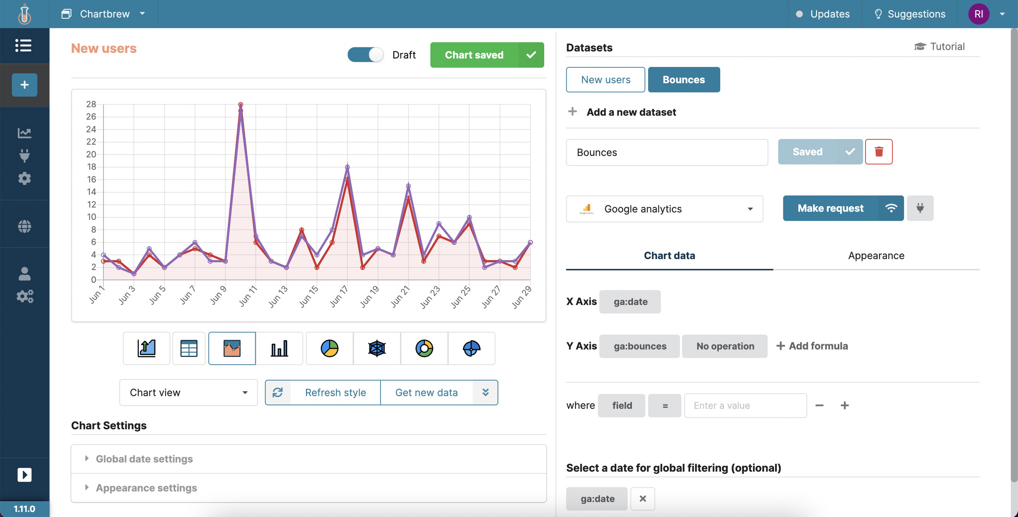Click Add a new dataset
Screen dimensions: 1018x517
click(x=631, y=112)
